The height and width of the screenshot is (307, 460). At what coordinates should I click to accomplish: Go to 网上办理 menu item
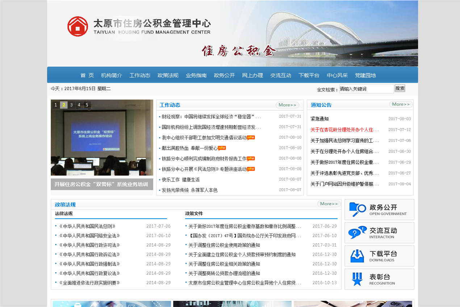(252, 75)
